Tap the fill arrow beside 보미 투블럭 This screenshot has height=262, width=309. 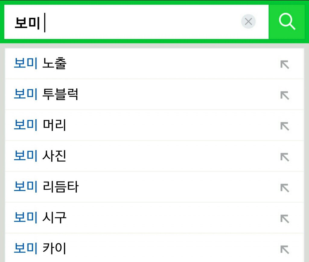click(x=285, y=95)
